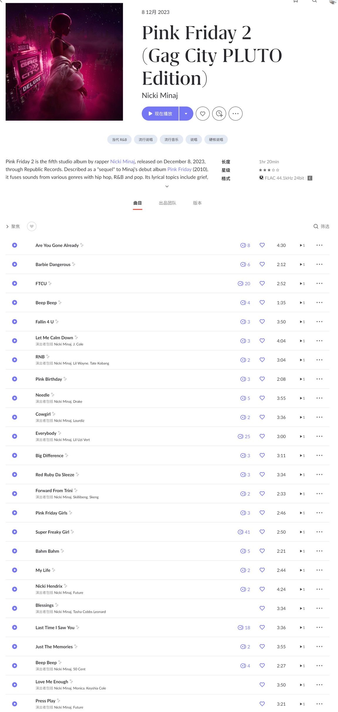The height and width of the screenshot is (712, 338).
Task: Switch to the 出品团队 tab
Action: (167, 203)
